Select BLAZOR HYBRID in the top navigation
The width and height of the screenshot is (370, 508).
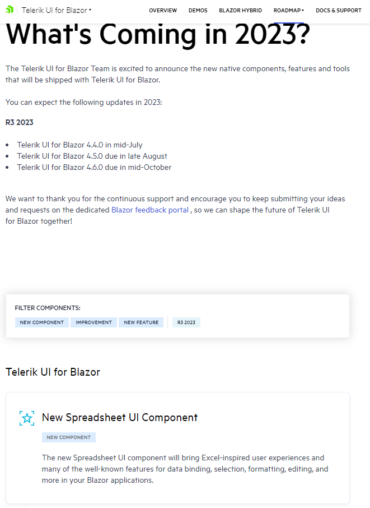240,11
